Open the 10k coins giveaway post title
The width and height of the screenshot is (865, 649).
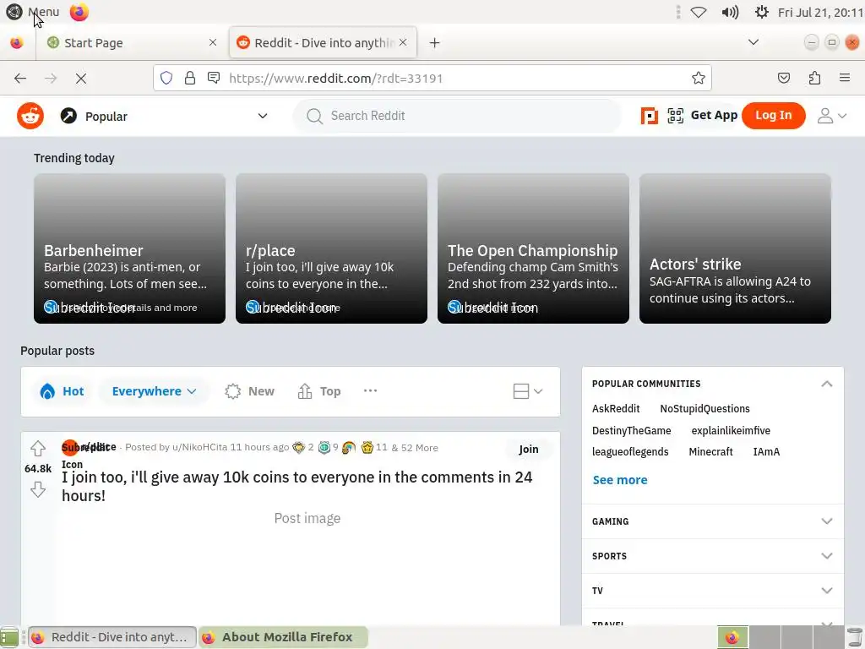[296, 486]
